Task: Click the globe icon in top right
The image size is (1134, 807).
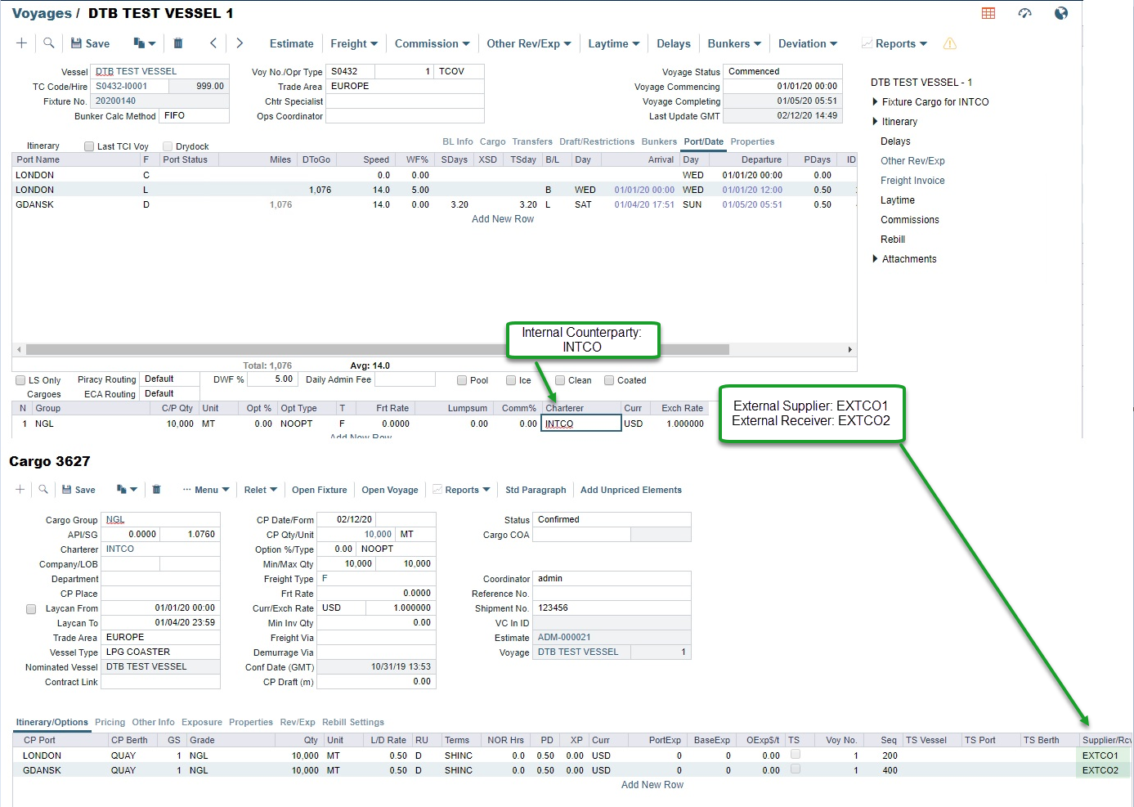Action: 1060,13
